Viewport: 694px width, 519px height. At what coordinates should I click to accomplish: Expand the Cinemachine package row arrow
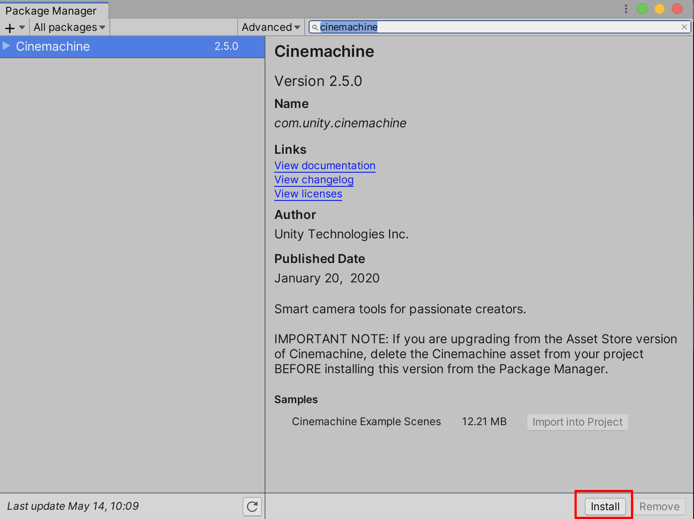pos(6,46)
